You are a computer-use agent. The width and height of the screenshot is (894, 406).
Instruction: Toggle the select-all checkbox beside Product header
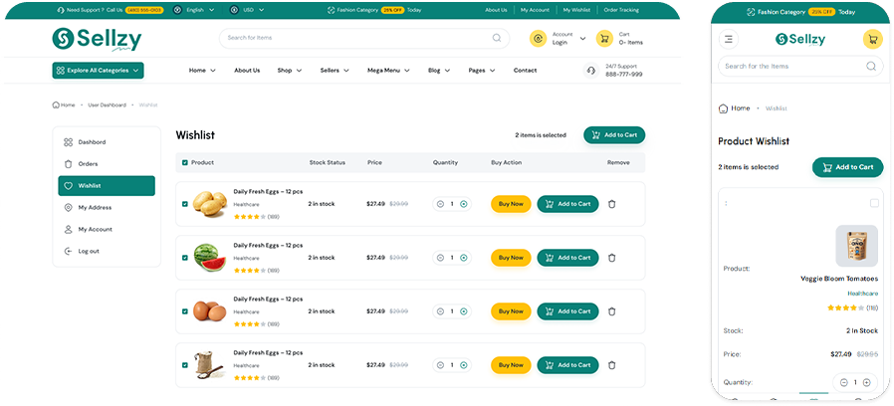(185, 162)
